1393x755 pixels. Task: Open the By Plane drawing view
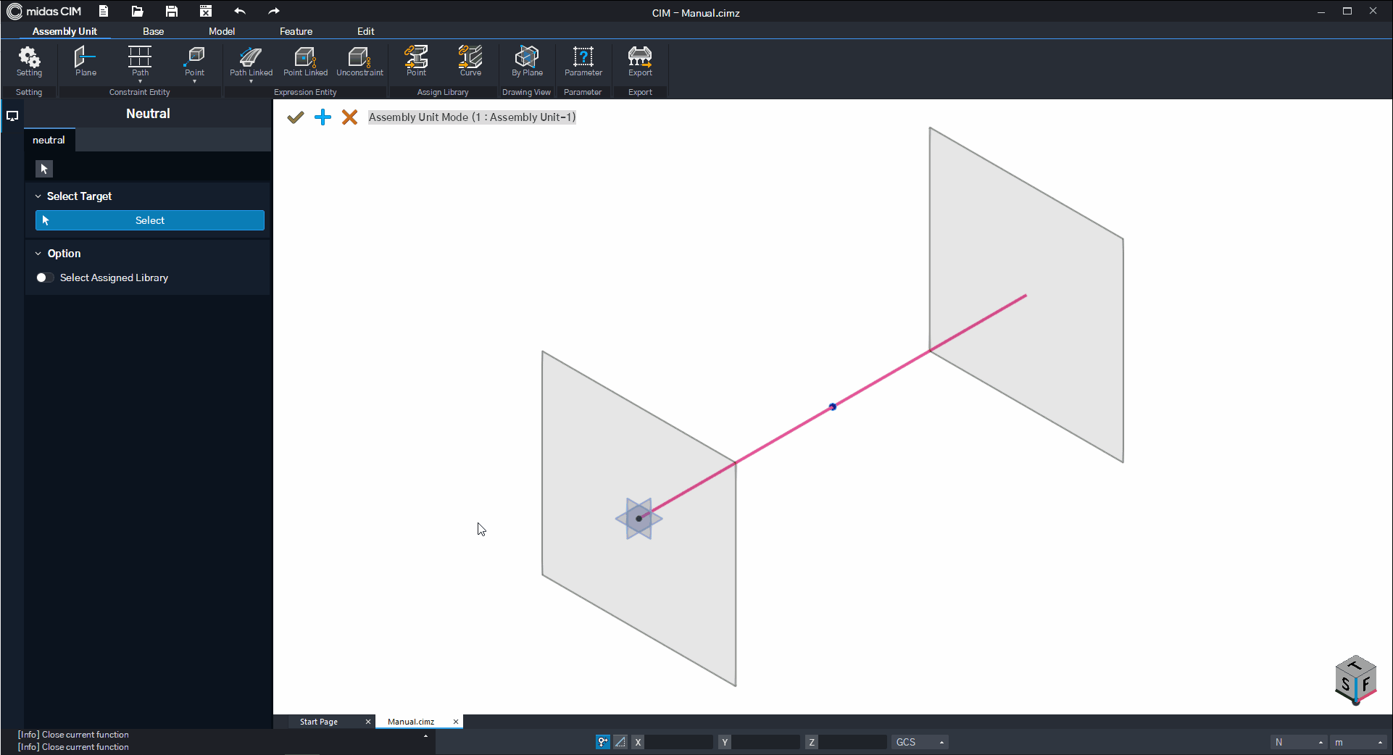[527, 61]
